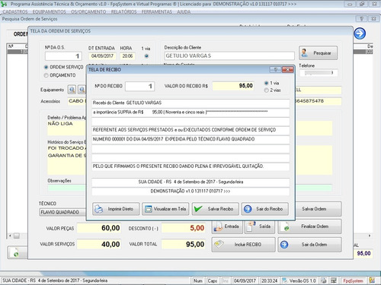
Task: Click the Sair da Ordem button
Action: pos(309,245)
